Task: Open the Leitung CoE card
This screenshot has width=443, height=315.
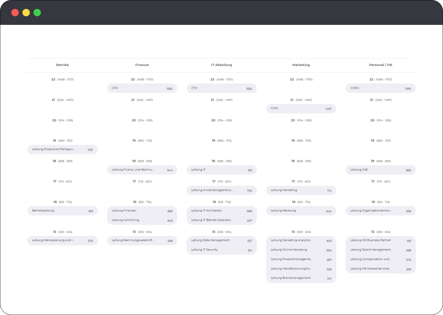Action: point(381,170)
